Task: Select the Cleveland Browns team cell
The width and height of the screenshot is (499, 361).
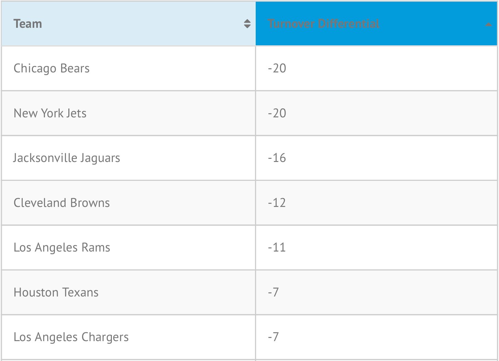Action: coord(62,203)
